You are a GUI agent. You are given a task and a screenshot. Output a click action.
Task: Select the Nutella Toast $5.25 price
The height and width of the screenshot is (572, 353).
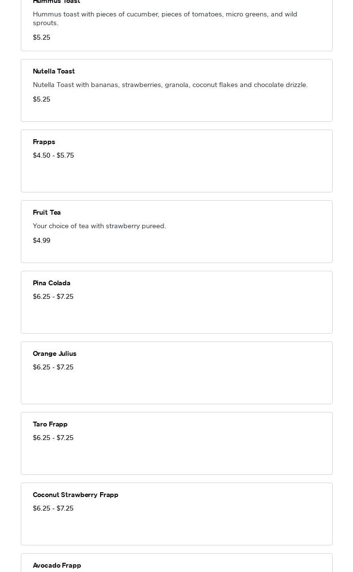[42, 99]
